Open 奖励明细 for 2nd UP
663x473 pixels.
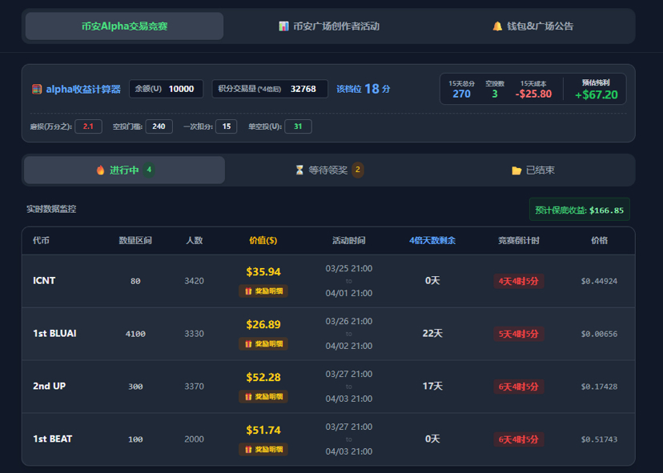tap(263, 397)
